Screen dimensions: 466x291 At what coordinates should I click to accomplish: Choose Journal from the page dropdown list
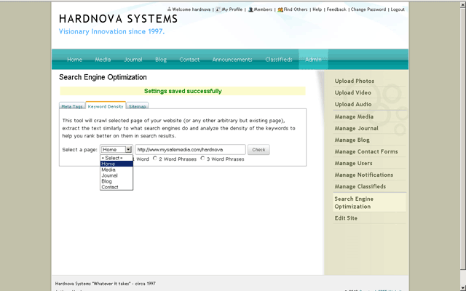pyautogui.click(x=109, y=175)
